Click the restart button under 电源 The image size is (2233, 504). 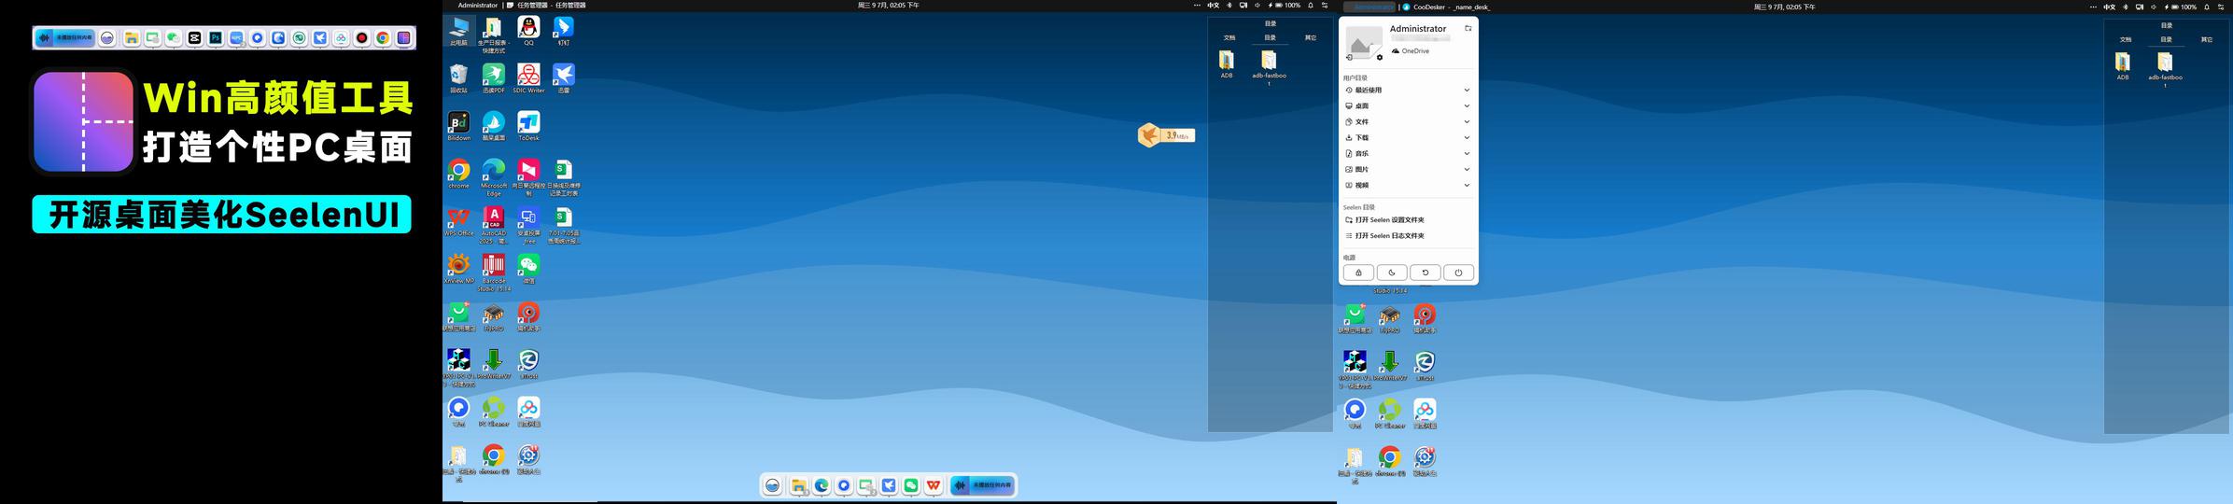pyautogui.click(x=1425, y=273)
